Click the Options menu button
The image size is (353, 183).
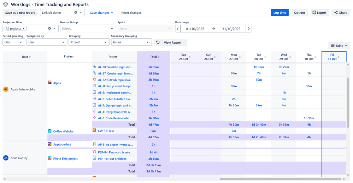[299, 13]
